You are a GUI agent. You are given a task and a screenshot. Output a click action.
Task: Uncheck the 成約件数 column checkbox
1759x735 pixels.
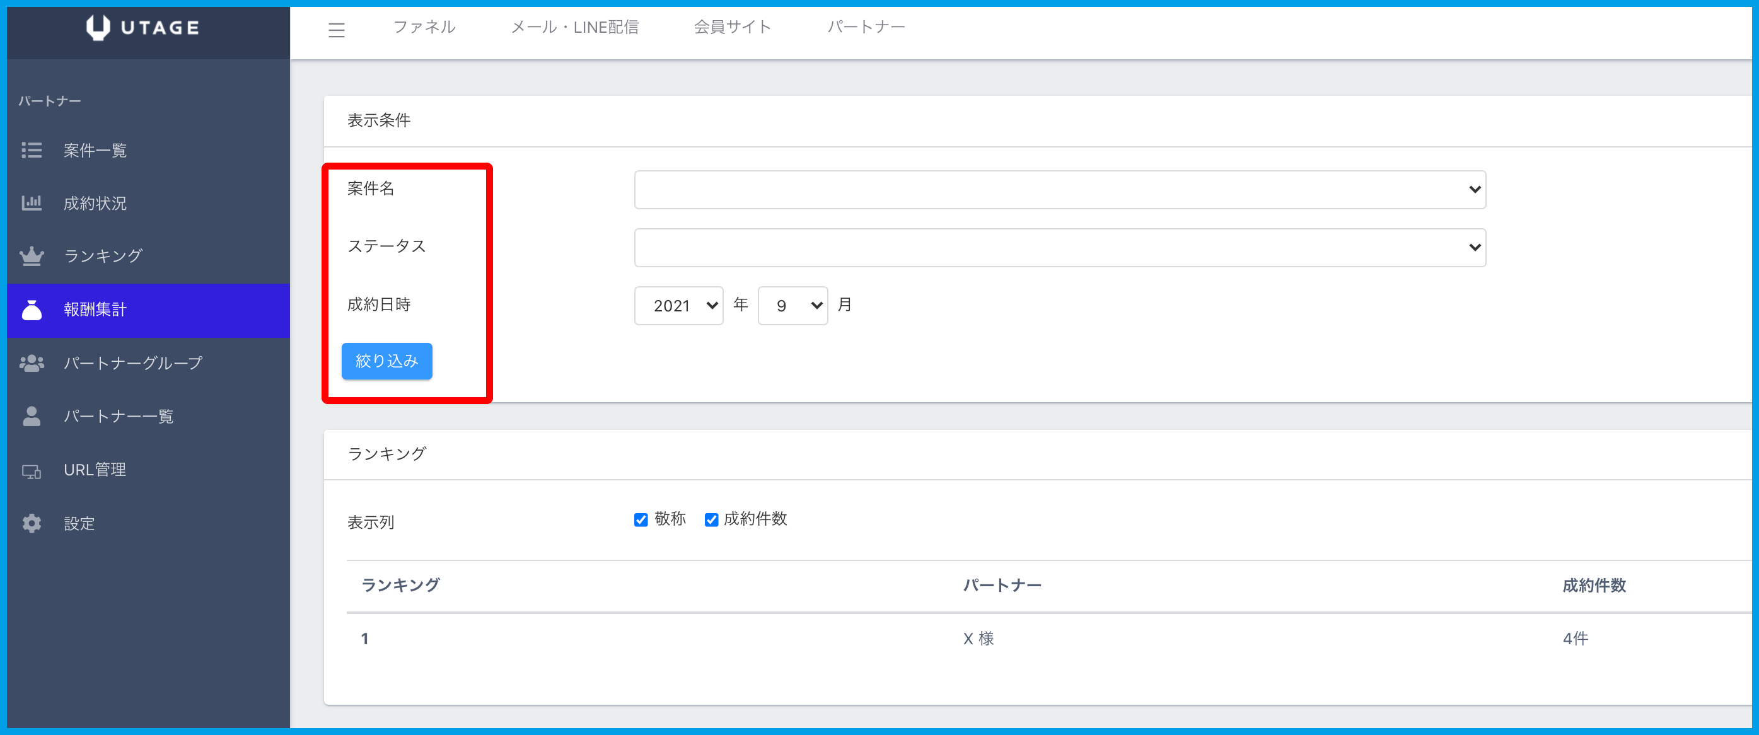point(711,520)
